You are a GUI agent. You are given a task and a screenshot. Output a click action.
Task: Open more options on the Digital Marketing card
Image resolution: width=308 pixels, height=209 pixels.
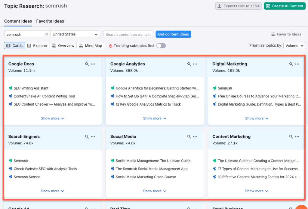click(x=297, y=64)
